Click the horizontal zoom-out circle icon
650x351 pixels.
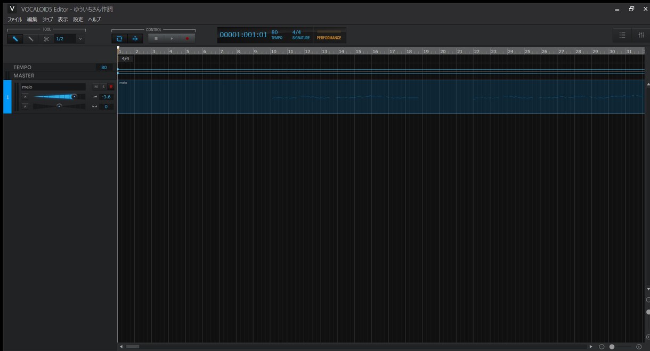click(602, 347)
